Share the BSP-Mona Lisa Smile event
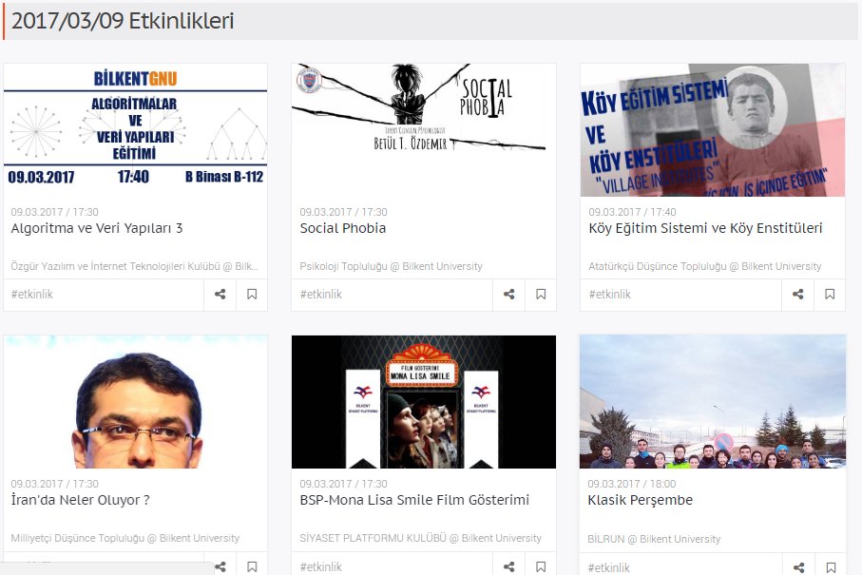This screenshot has width=862, height=575. [508, 566]
